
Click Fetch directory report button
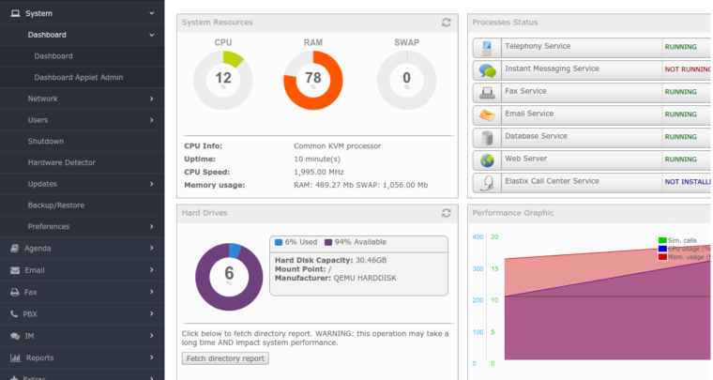pyautogui.click(x=225, y=358)
